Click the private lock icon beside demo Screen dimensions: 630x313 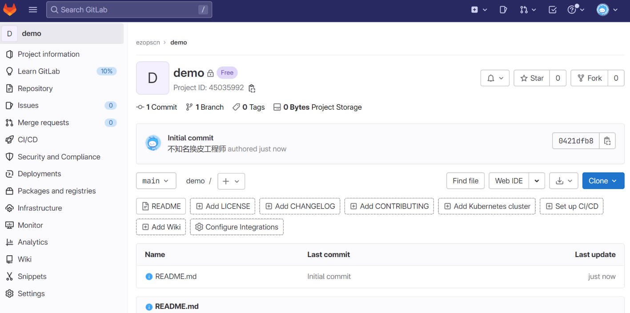click(211, 73)
